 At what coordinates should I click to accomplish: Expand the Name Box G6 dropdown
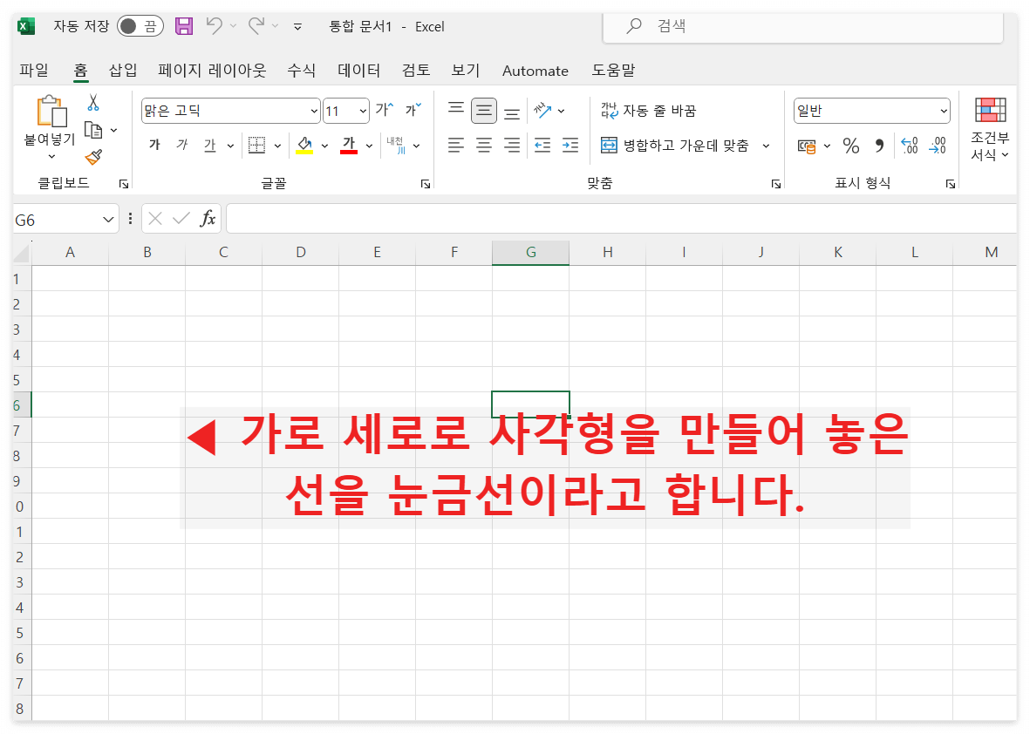[x=108, y=220]
